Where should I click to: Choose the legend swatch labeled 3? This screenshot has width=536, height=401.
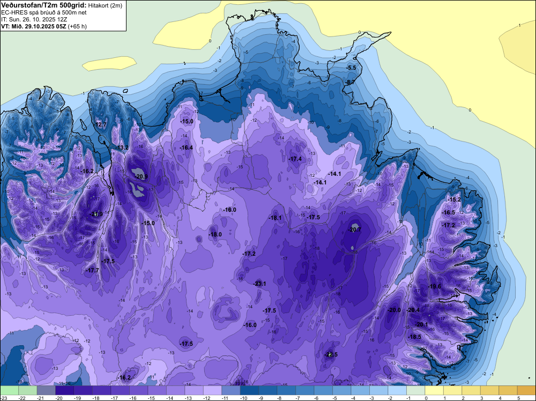(x=489, y=390)
